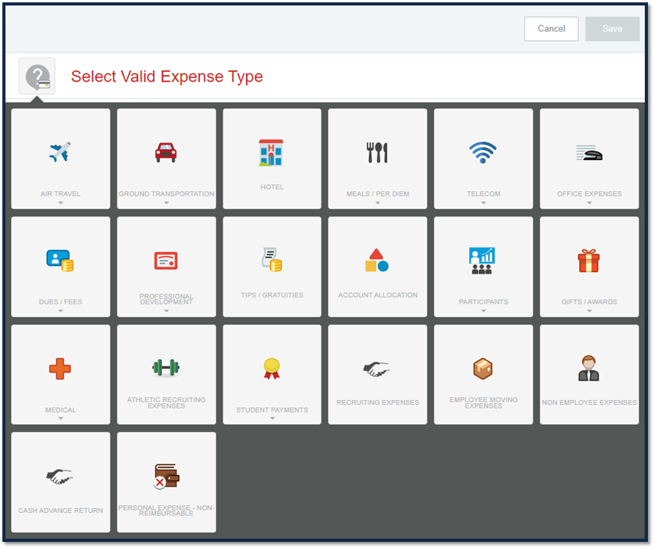Pick the Dues / Fees card icon

(60, 260)
